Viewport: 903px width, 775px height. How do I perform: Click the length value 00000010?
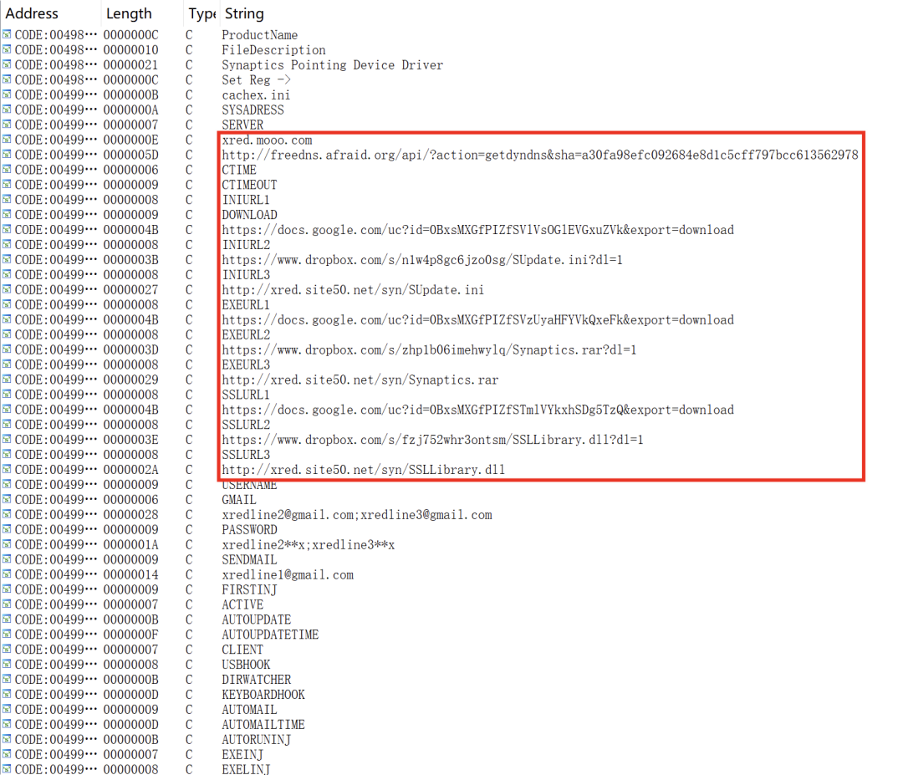point(130,50)
